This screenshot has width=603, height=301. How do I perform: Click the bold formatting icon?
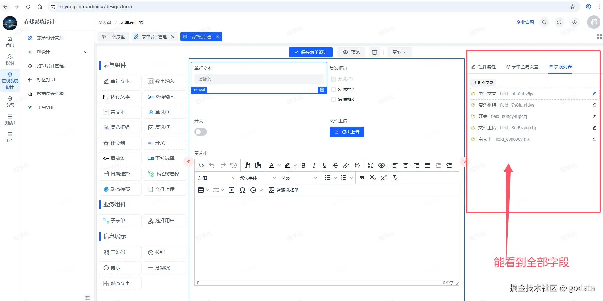tap(303, 165)
